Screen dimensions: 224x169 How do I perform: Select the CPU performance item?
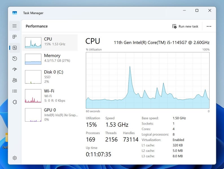point(50,43)
